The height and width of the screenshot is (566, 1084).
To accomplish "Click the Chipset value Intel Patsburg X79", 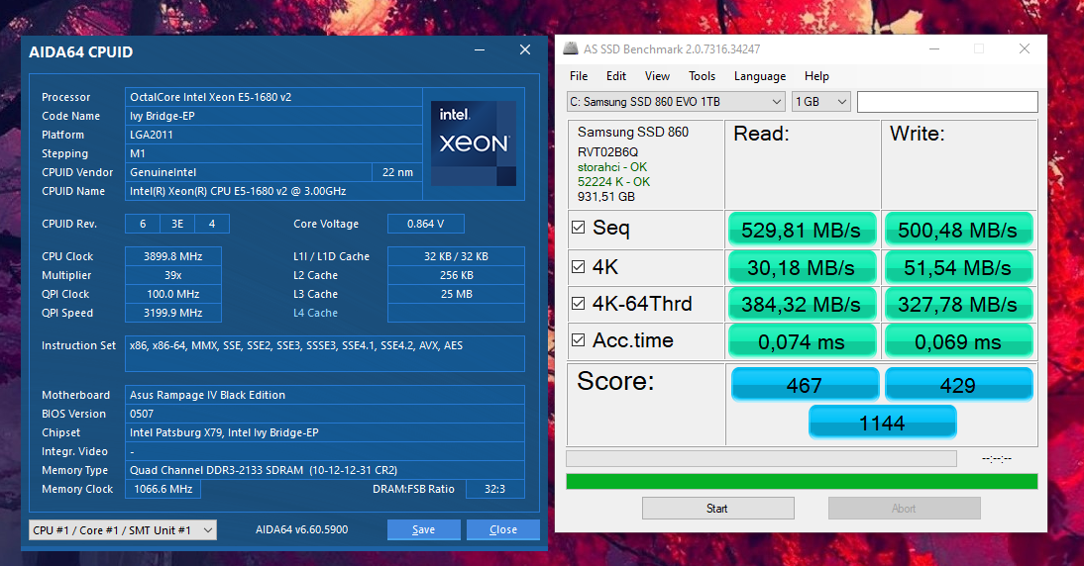I will pos(324,432).
